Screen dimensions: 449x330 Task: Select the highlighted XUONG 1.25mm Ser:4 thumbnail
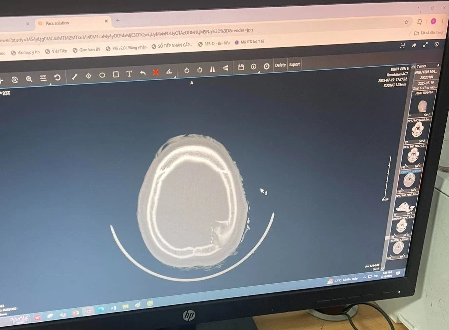tap(409, 181)
